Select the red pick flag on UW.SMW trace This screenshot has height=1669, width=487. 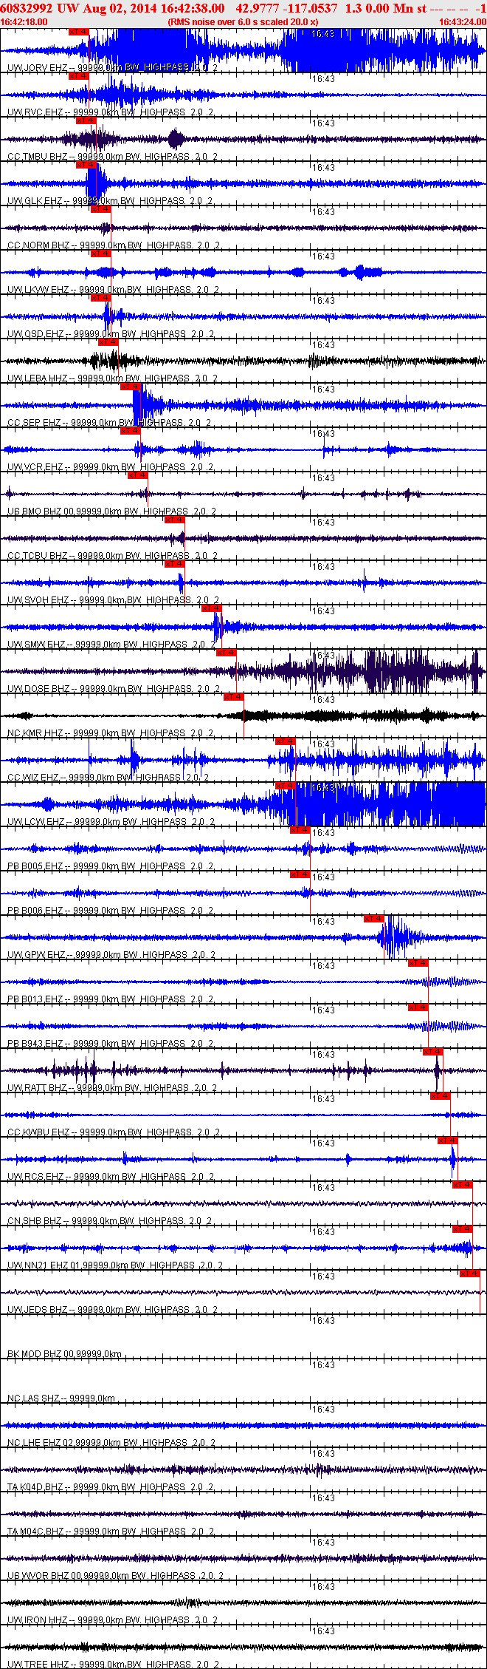tap(211, 608)
